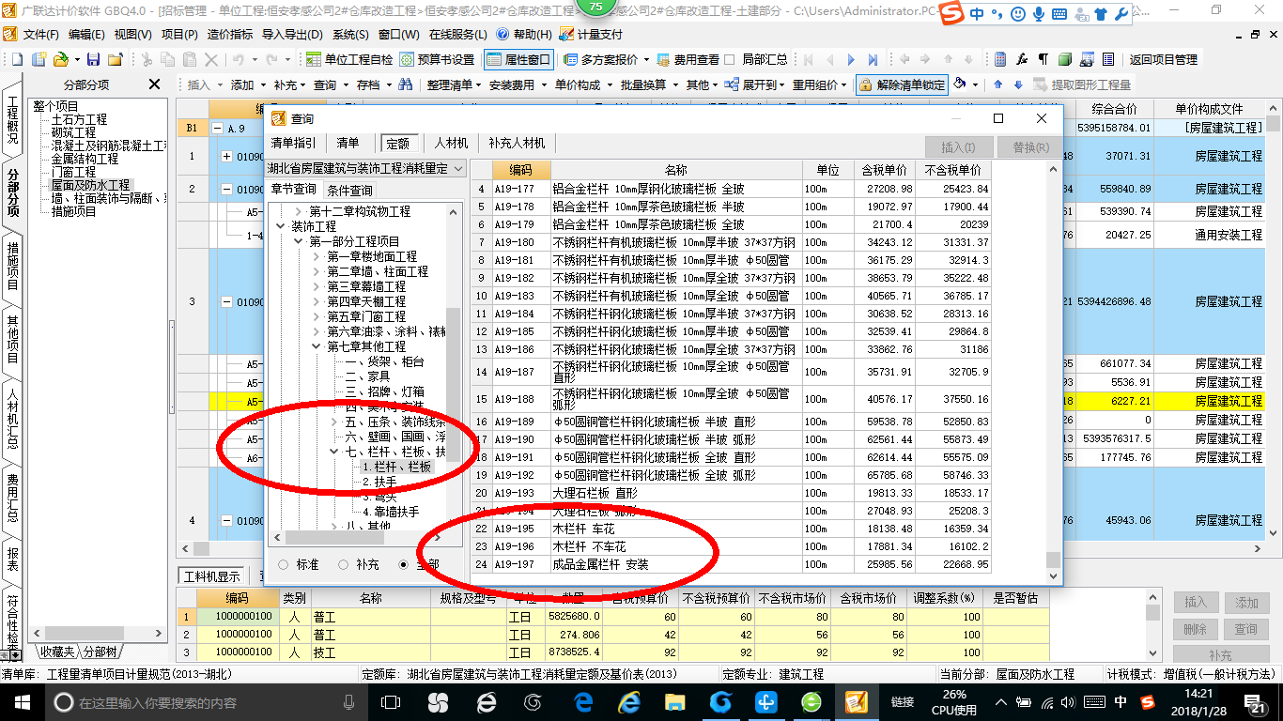Screen dimensions: 1283x721
Task: Click the 解除清单锁定 unlock toolbar icon
Action: (x=906, y=84)
